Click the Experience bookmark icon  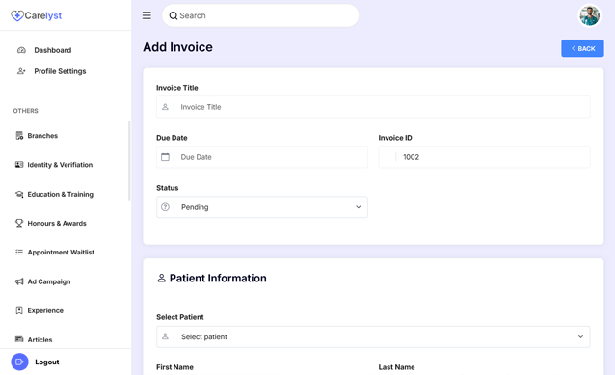[x=19, y=310]
